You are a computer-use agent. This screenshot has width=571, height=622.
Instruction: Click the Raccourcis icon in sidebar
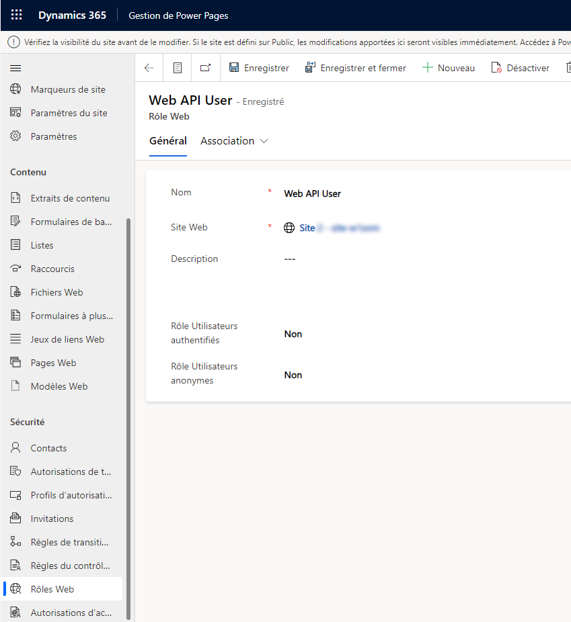(15, 269)
